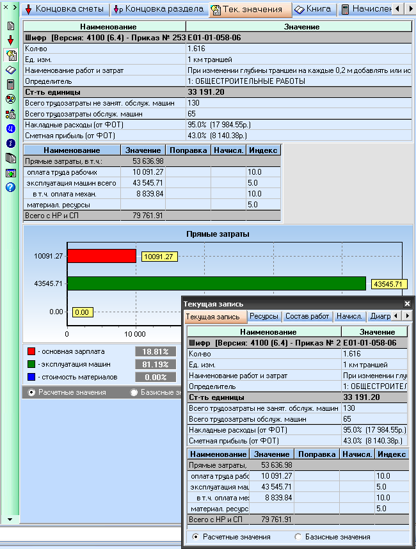Close the 'Текущая запись' popup window
This screenshot has height=549, width=416.
click(407, 304)
